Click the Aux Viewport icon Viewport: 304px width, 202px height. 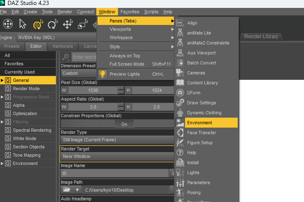coord(180,53)
